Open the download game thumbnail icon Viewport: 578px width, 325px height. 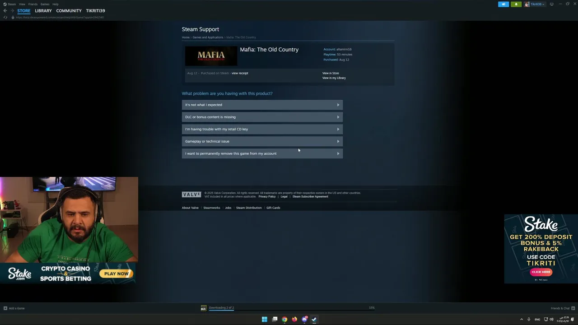pyautogui.click(x=204, y=308)
